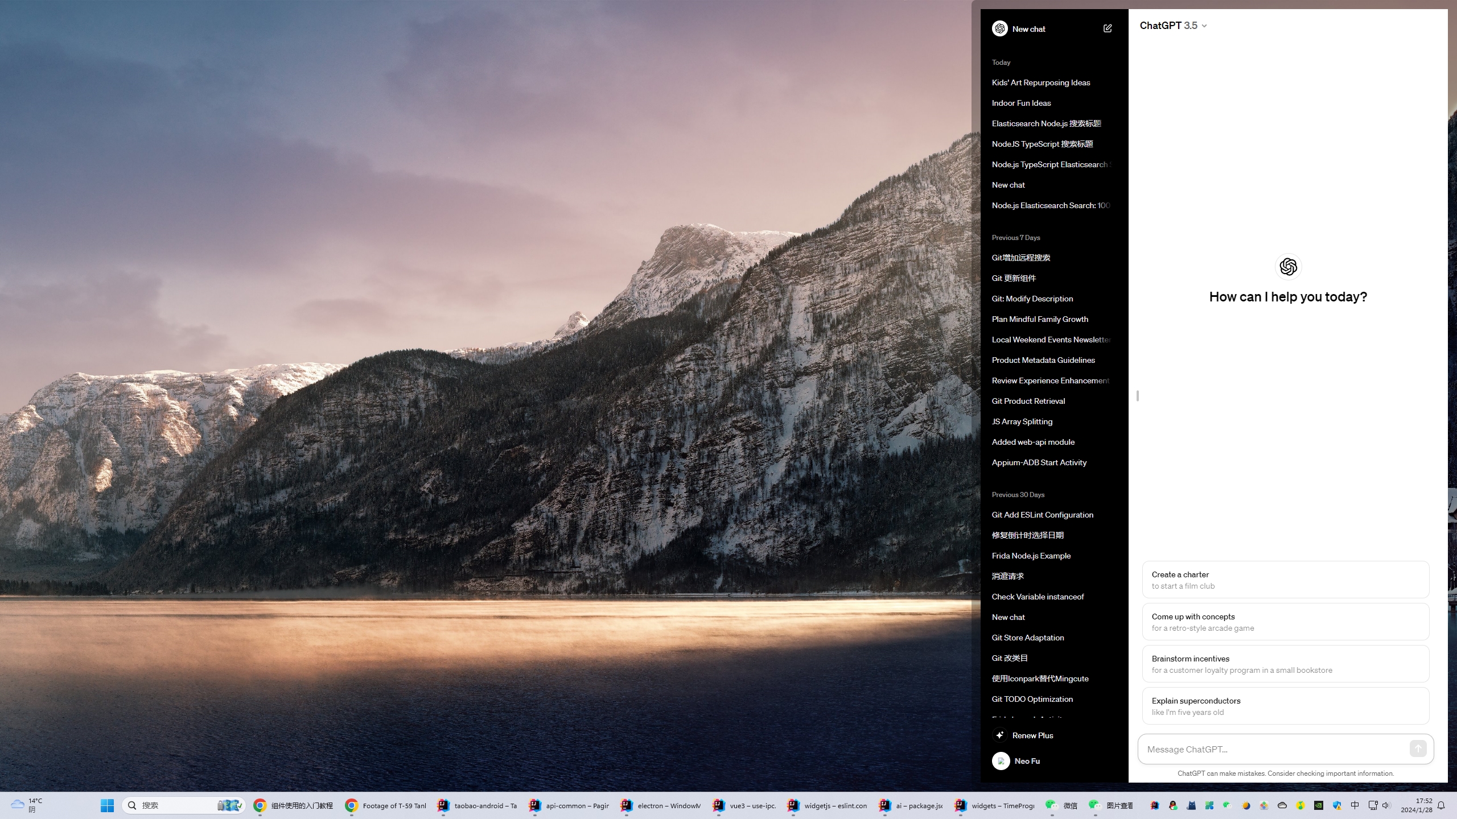1457x819 pixels.
Task: Click the Create a charter suggestion
Action: point(1285,580)
